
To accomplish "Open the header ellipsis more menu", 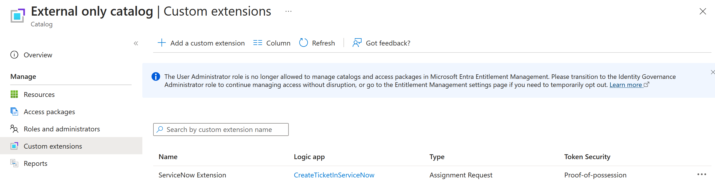I will tap(288, 11).
